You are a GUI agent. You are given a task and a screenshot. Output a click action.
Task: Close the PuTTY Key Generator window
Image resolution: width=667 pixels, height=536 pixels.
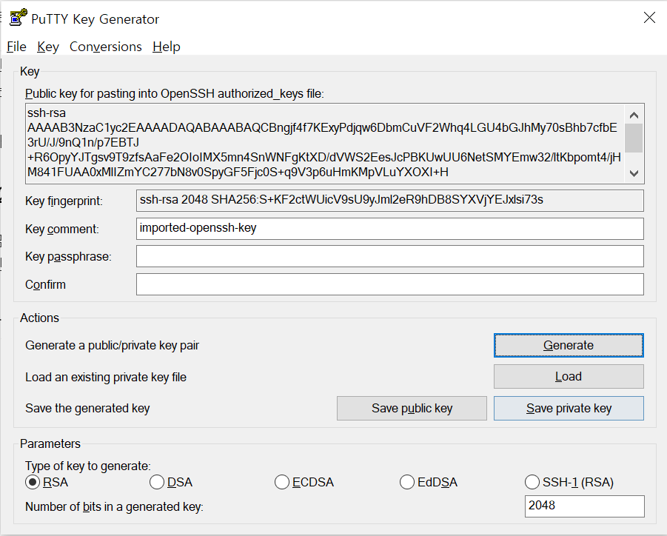point(649,18)
